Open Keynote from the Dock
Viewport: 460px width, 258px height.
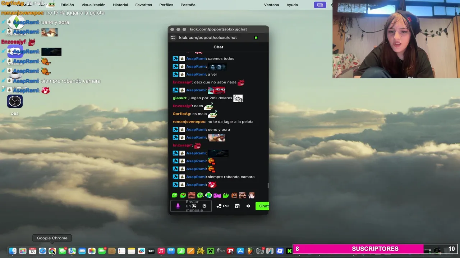click(x=171, y=251)
